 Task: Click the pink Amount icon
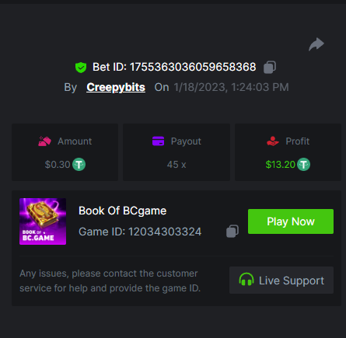[x=44, y=141]
